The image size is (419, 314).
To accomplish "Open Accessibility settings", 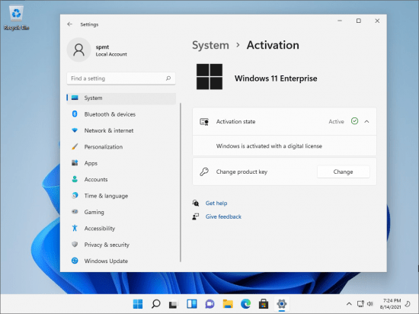I will [x=121, y=228].
